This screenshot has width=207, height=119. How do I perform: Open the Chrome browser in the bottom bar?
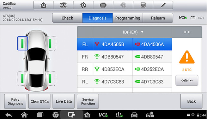[x=55, y=115]
